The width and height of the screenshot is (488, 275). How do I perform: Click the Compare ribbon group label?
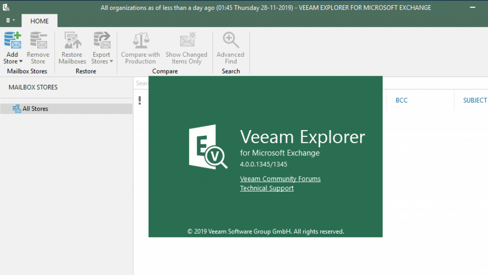(x=165, y=71)
